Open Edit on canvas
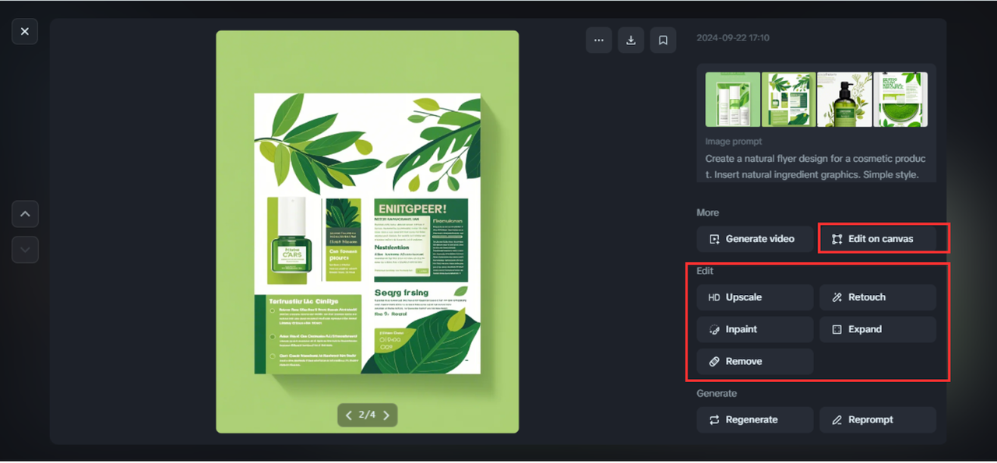 pyautogui.click(x=878, y=238)
